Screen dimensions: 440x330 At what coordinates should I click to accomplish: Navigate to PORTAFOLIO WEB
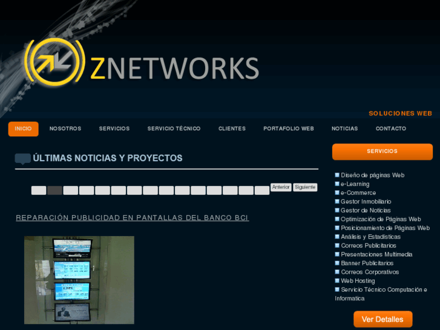click(289, 128)
